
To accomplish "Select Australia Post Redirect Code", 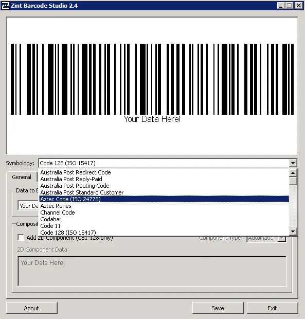I will [164, 172].
